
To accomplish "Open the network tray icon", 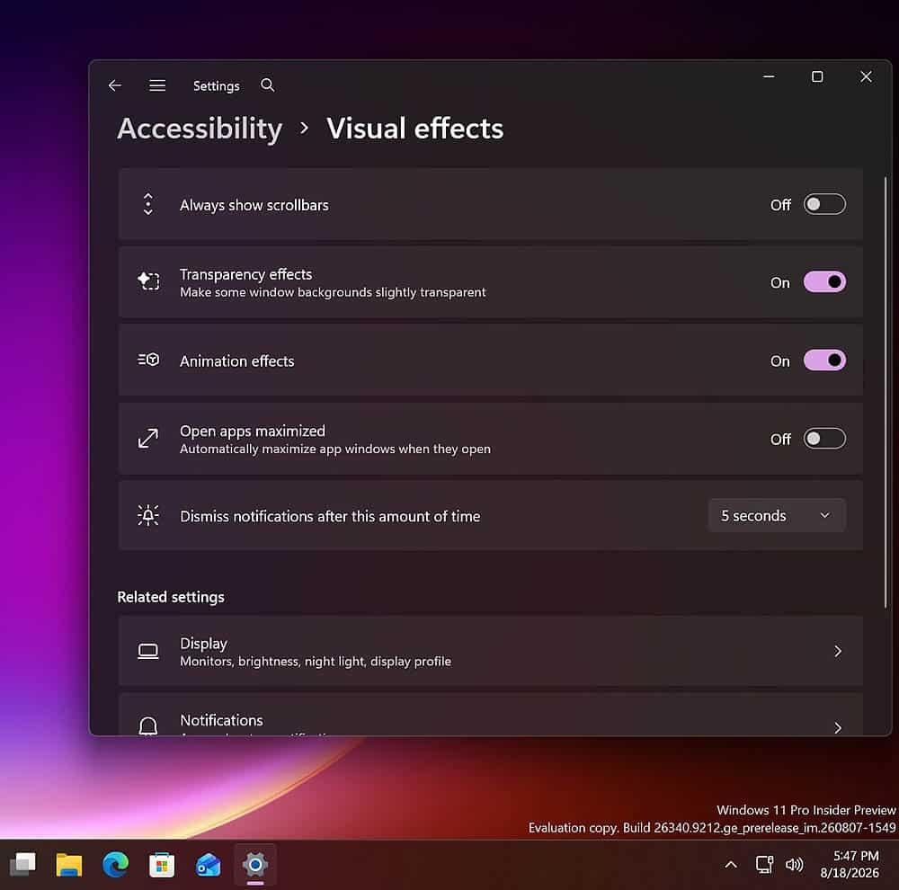I will coord(764,864).
